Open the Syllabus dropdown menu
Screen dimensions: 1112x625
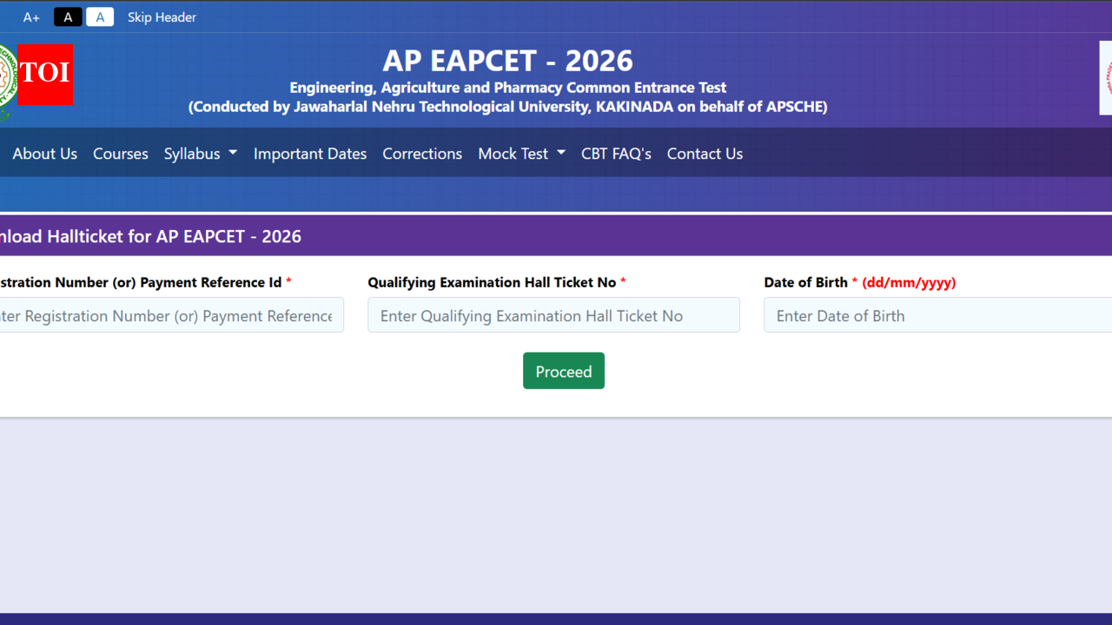click(x=200, y=154)
